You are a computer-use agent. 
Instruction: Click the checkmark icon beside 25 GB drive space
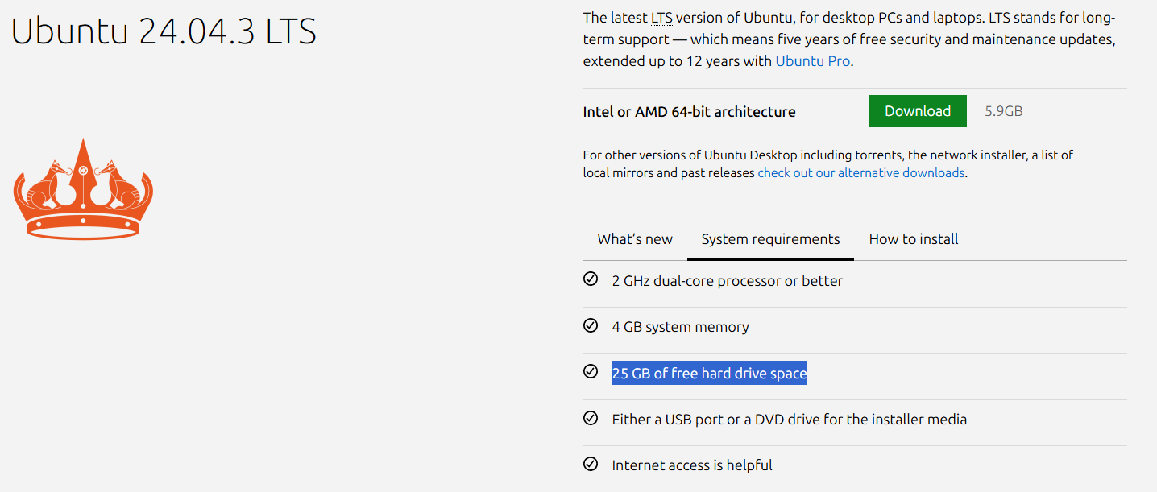tap(591, 372)
